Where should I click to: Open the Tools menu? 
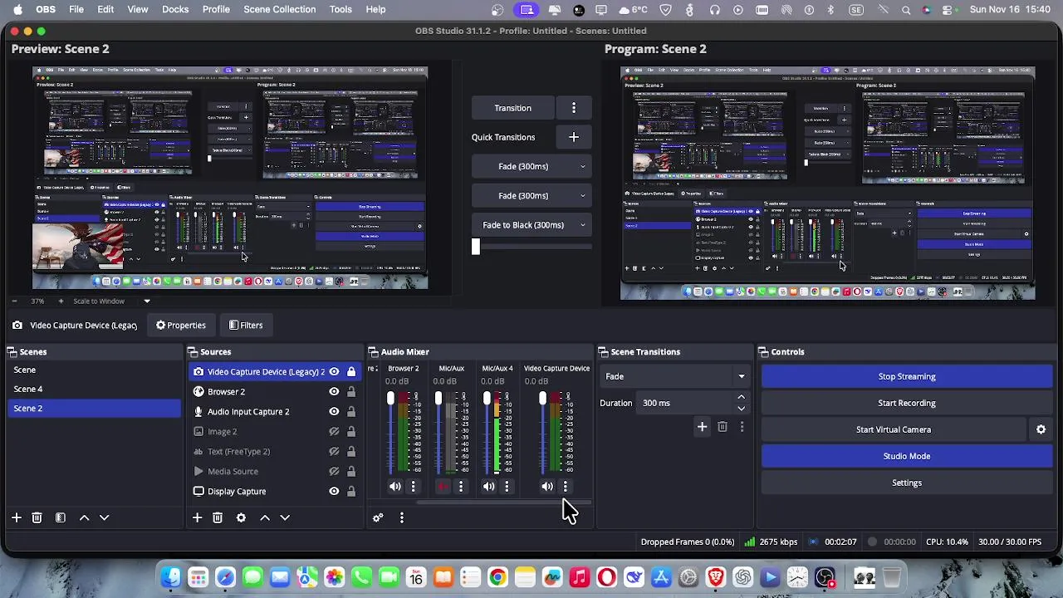tap(340, 9)
